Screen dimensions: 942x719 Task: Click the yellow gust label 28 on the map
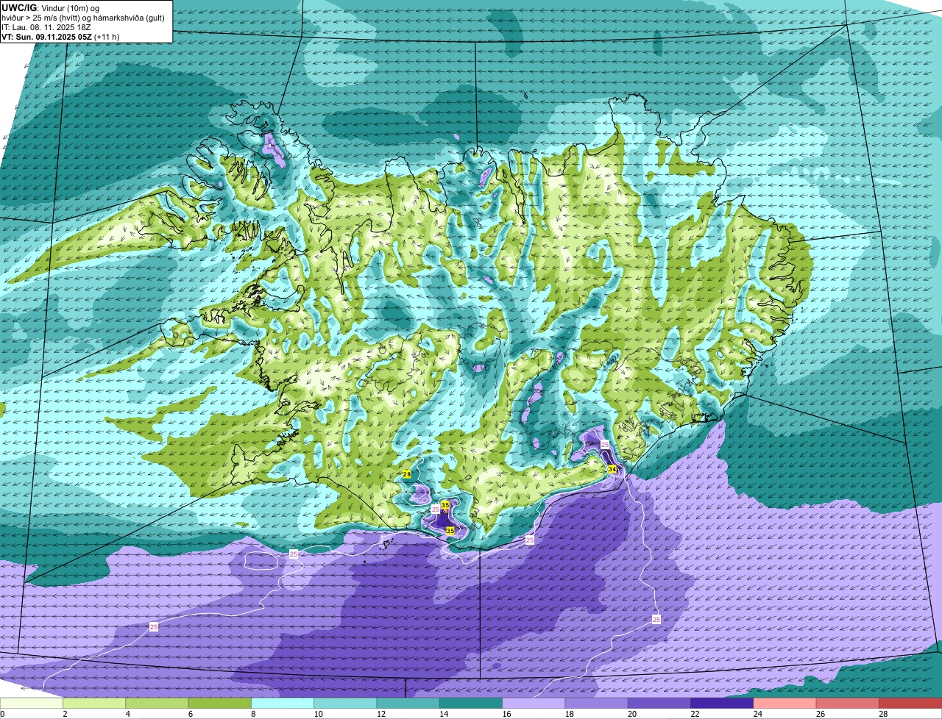(407, 474)
